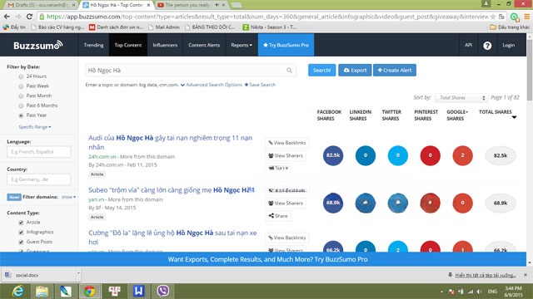
Task: Open Word icon in taskbar
Action: click(x=138, y=291)
